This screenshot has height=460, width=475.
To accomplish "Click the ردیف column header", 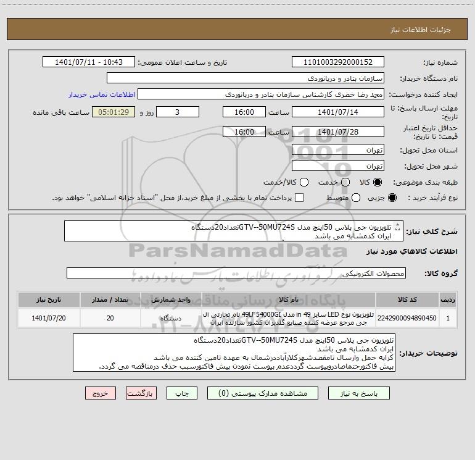I will tap(448, 299).
